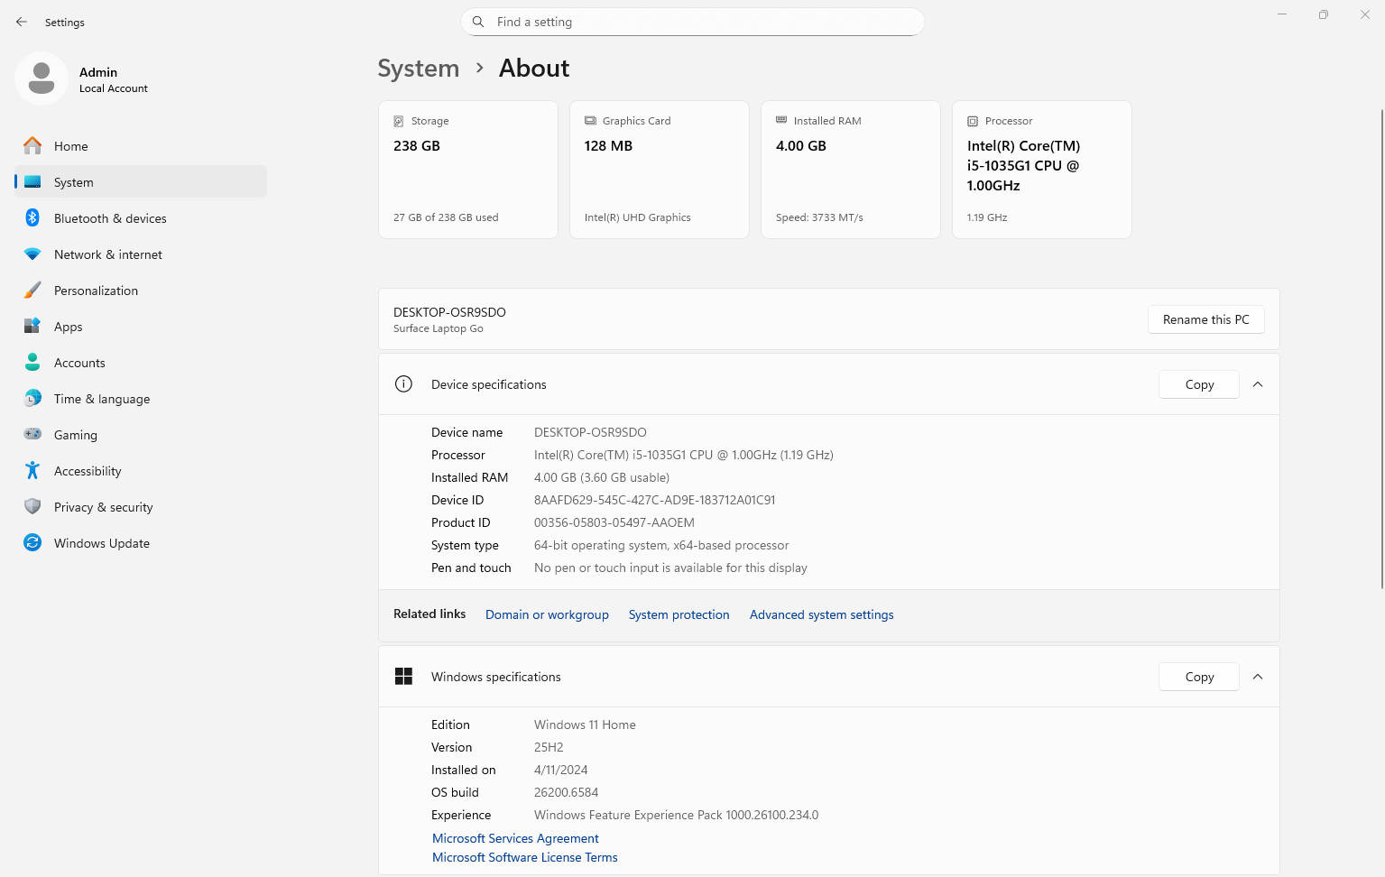Image resolution: width=1385 pixels, height=877 pixels.
Task: Collapse the Device specifications section
Action: [1258, 384]
